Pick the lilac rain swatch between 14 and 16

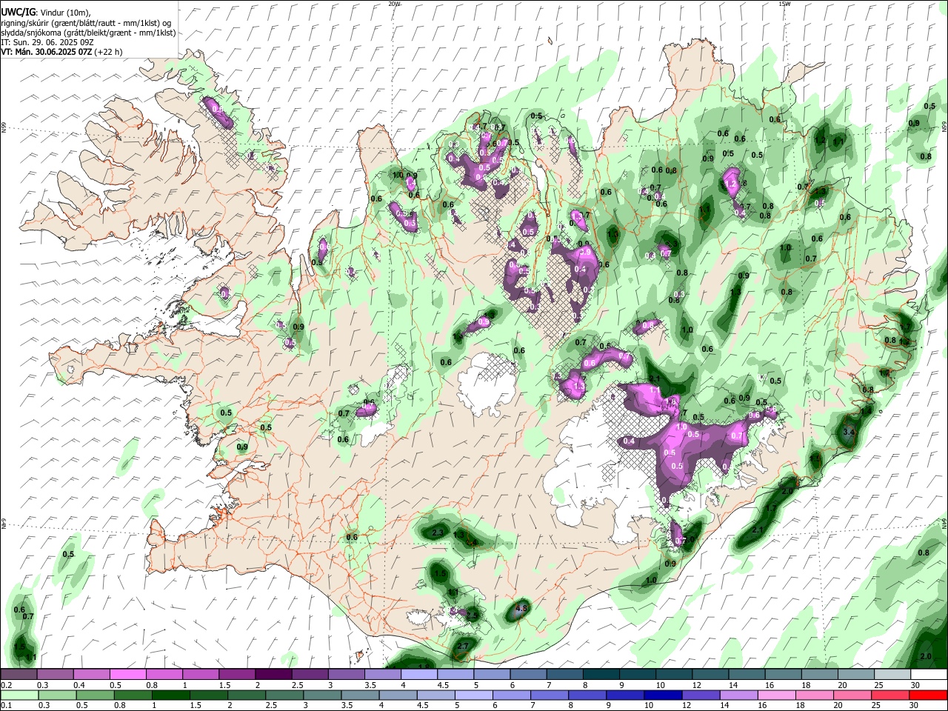tap(738, 695)
